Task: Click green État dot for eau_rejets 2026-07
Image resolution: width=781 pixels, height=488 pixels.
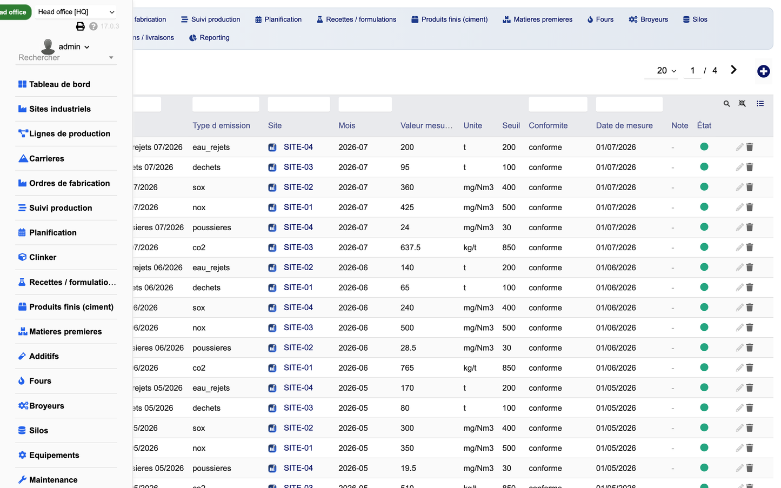Action: point(704,146)
